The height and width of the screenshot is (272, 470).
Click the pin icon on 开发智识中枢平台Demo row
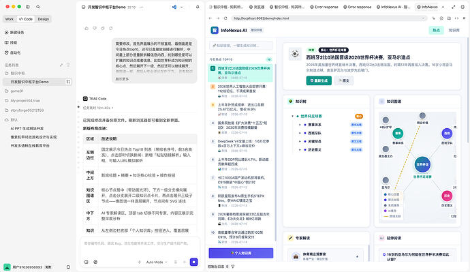point(68,82)
